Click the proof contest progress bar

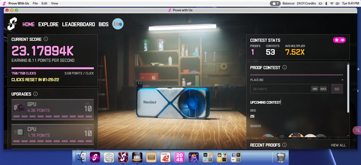pos(297,75)
